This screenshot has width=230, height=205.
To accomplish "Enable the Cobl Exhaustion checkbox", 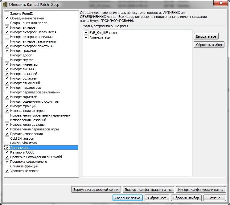I will [7, 138].
